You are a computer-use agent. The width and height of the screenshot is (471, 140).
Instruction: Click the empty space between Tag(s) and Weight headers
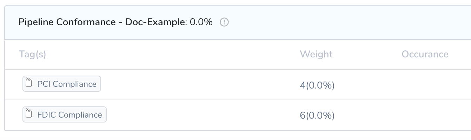pos(173,54)
